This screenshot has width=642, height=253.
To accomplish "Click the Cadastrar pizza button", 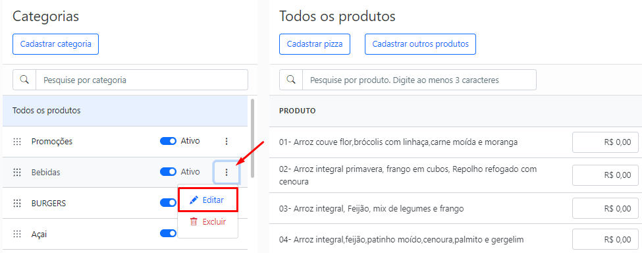I will click(x=315, y=44).
